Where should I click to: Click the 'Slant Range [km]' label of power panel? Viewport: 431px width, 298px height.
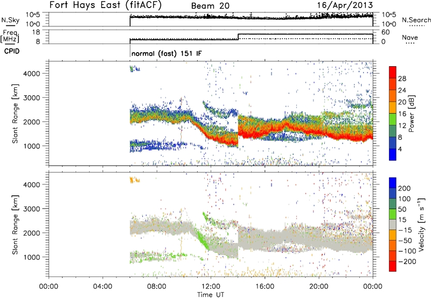coord(15,113)
